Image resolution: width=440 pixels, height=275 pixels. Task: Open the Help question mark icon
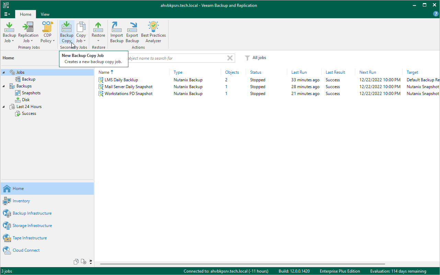pyautogui.click(x=436, y=14)
